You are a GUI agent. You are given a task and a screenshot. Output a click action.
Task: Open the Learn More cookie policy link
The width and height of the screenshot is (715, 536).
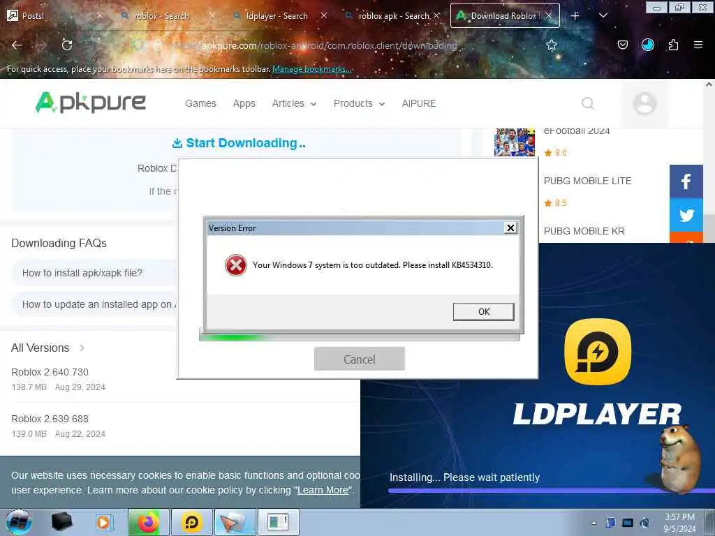pos(323,491)
